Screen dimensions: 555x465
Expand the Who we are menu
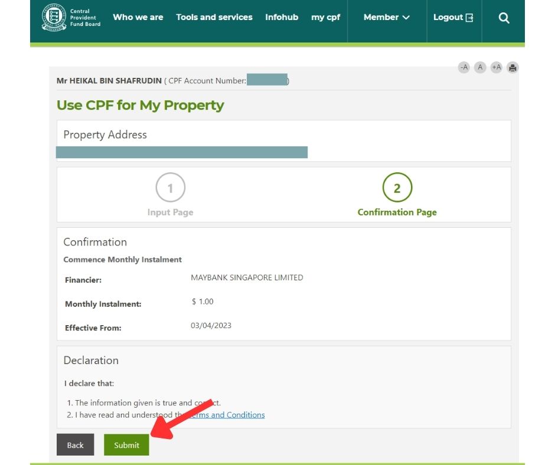click(x=138, y=17)
